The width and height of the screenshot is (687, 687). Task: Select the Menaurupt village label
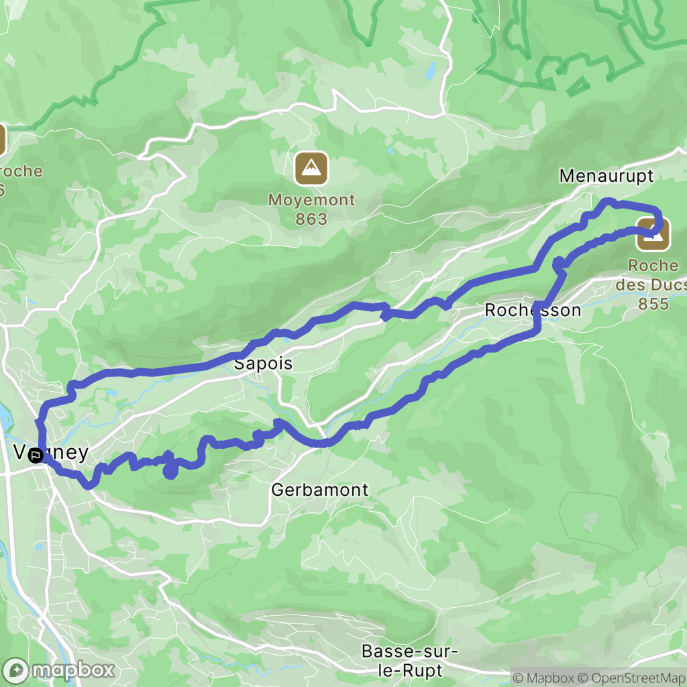pyautogui.click(x=606, y=176)
